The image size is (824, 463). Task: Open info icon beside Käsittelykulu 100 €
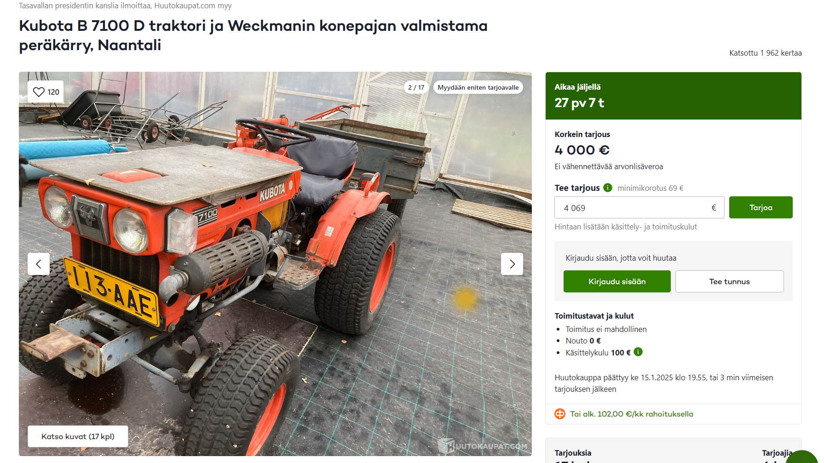638,352
